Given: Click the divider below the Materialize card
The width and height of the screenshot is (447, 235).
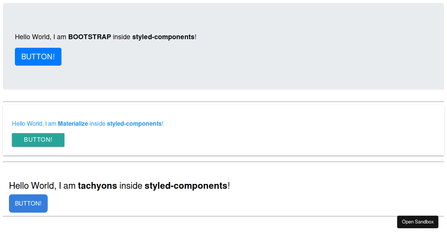Looking at the screenshot, I should click(223, 161).
